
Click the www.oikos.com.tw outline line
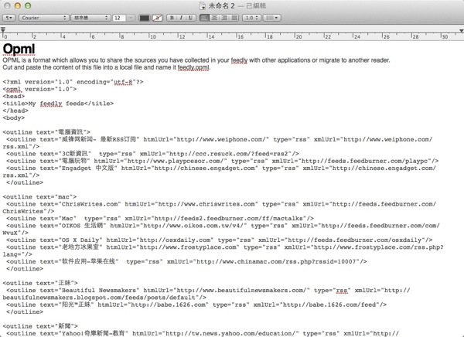(x=221, y=229)
